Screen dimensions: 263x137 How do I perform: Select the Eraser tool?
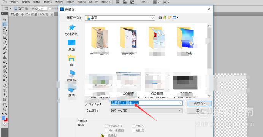pyautogui.click(x=5, y=66)
